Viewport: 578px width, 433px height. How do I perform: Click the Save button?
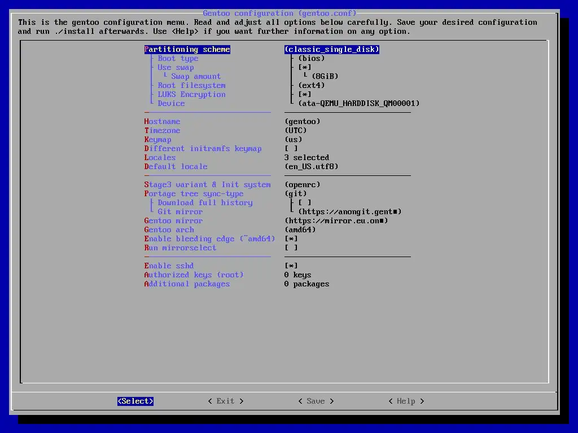(316, 401)
